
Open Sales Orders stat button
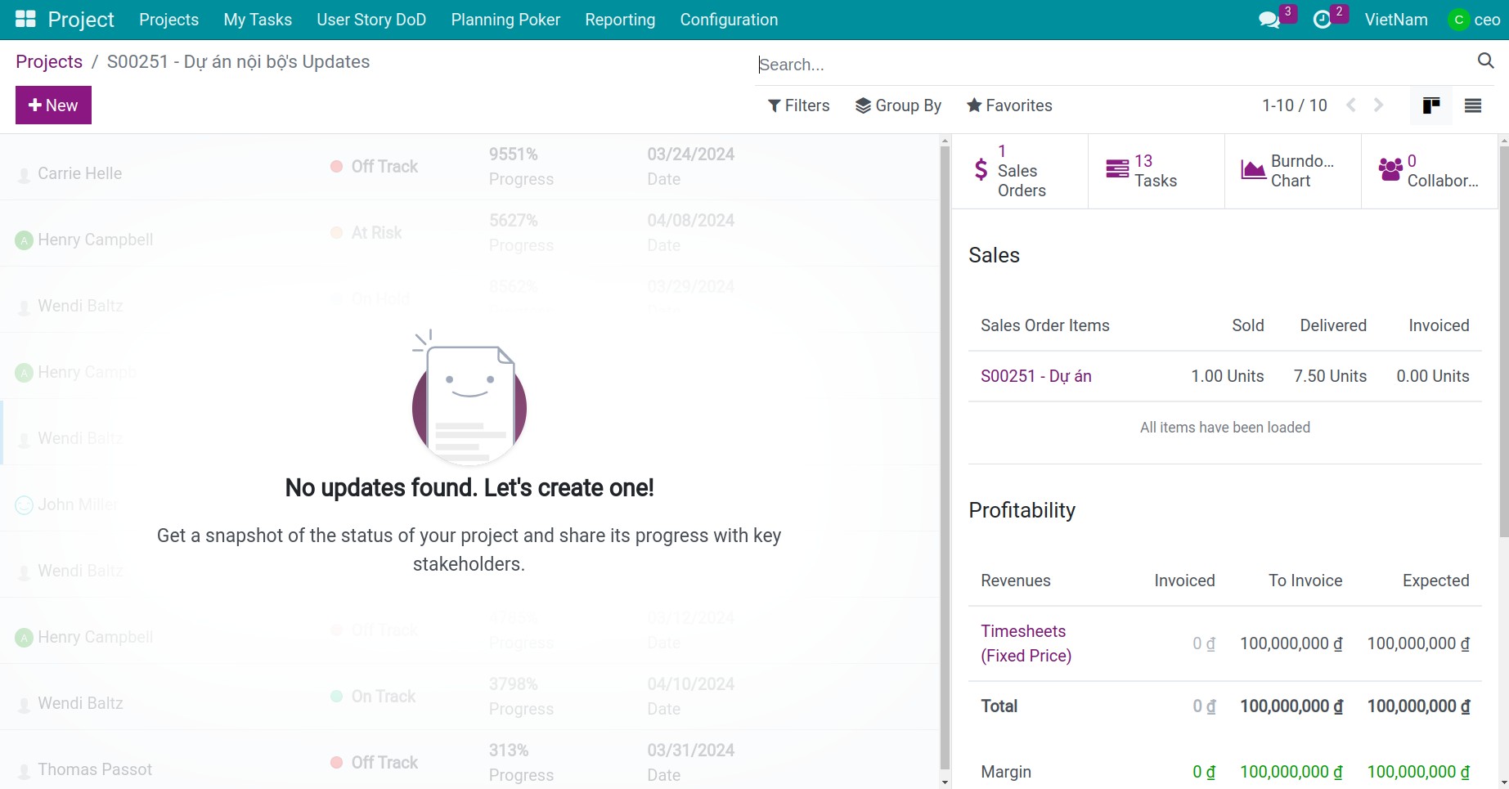(x=1020, y=171)
